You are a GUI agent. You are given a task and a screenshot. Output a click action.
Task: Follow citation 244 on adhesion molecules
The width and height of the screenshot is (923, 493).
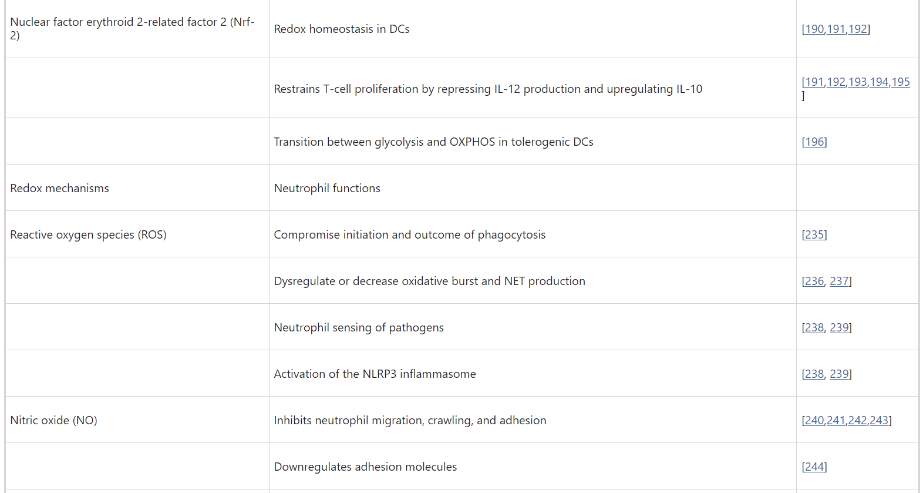point(814,467)
